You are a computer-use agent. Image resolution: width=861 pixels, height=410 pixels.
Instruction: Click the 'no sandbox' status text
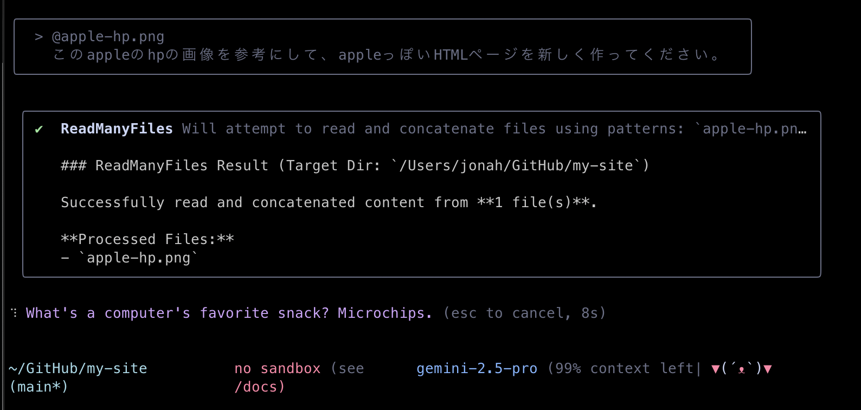coord(278,368)
